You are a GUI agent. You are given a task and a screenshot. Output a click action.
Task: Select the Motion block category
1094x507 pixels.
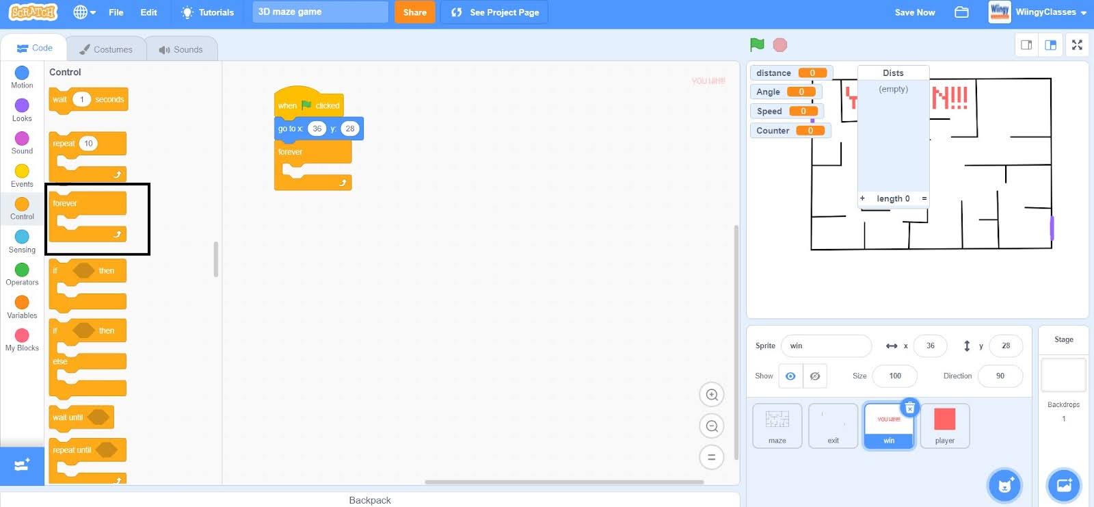(x=22, y=77)
